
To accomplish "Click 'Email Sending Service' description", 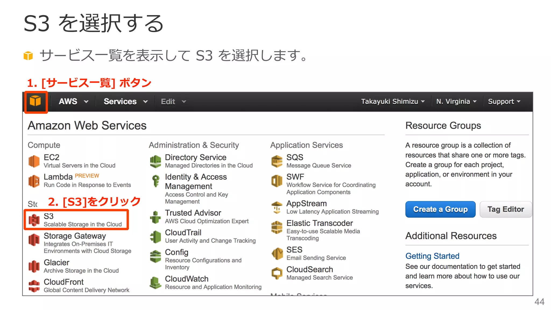I will pos(316,258).
